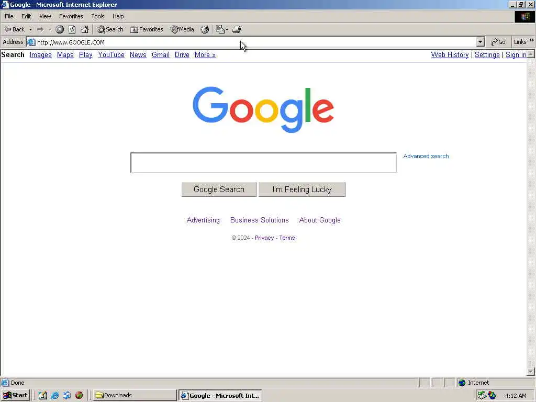Launch Internet Explorer from quick launch
The width and height of the screenshot is (536, 402).
(x=54, y=396)
